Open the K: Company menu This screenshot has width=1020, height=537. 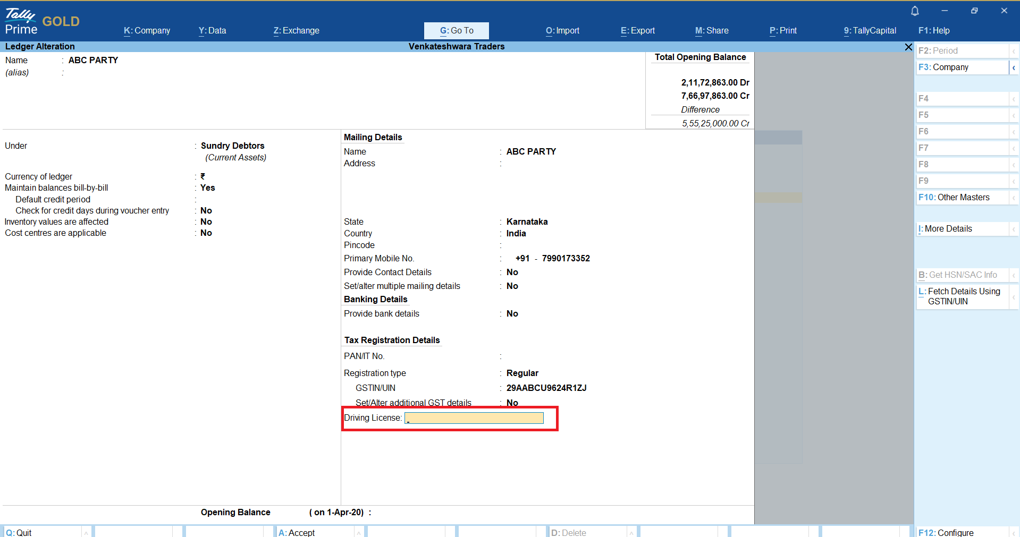pyautogui.click(x=147, y=31)
